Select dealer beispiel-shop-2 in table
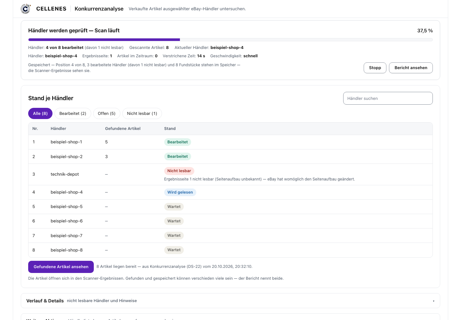 point(67,157)
